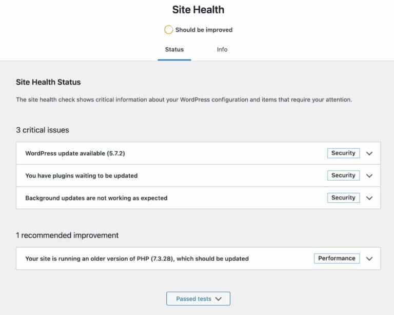
Task: Click the older version of PHP (7.3.28) text
Action: (x=137, y=259)
